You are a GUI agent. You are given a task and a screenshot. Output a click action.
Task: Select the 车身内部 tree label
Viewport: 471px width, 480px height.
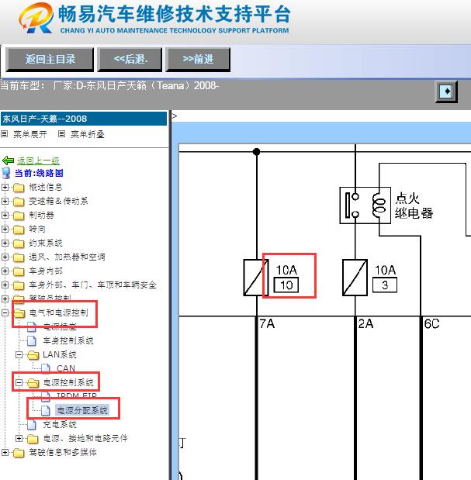(46, 271)
